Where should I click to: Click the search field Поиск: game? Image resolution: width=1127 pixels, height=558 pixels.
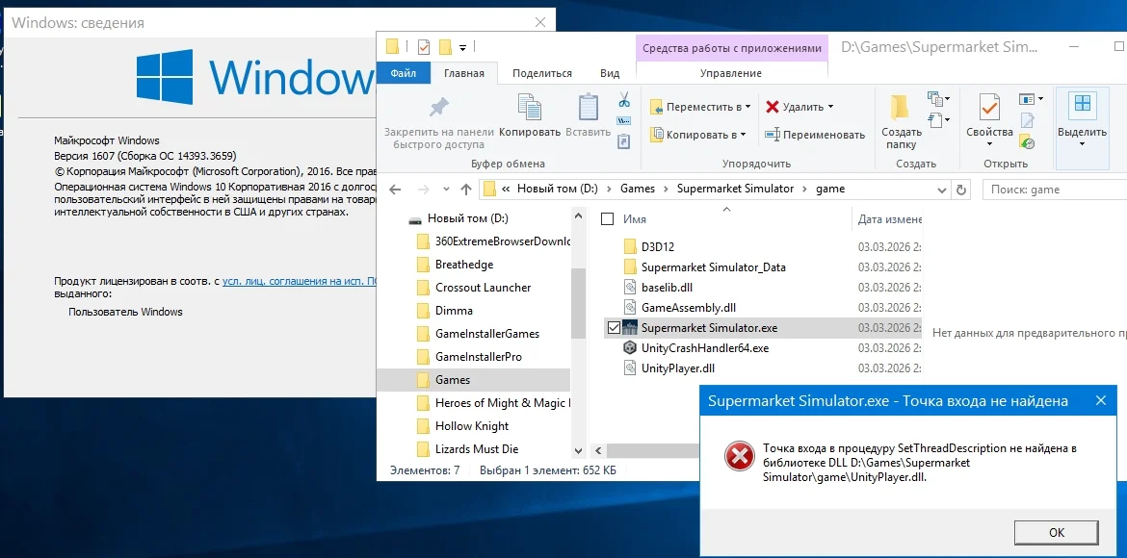1055,190
